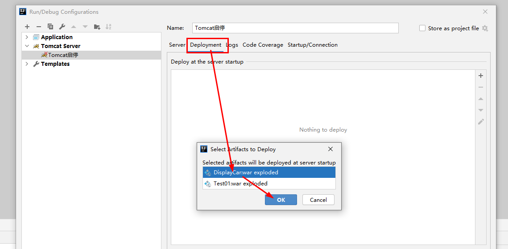Collapse the Tomcat Server tree node

27,46
